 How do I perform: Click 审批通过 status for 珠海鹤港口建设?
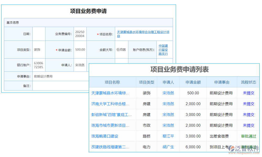coord(248,136)
